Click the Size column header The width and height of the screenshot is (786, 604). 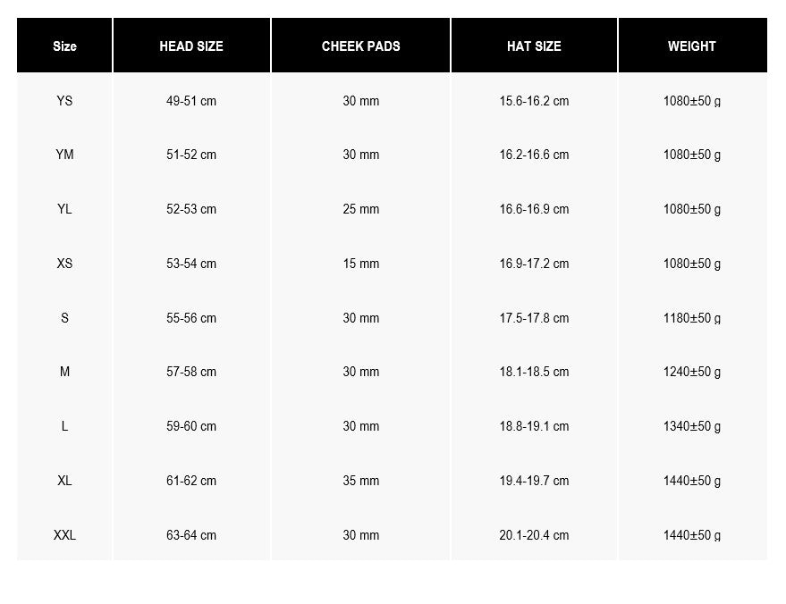pyautogui.click(x=64, y=46)
